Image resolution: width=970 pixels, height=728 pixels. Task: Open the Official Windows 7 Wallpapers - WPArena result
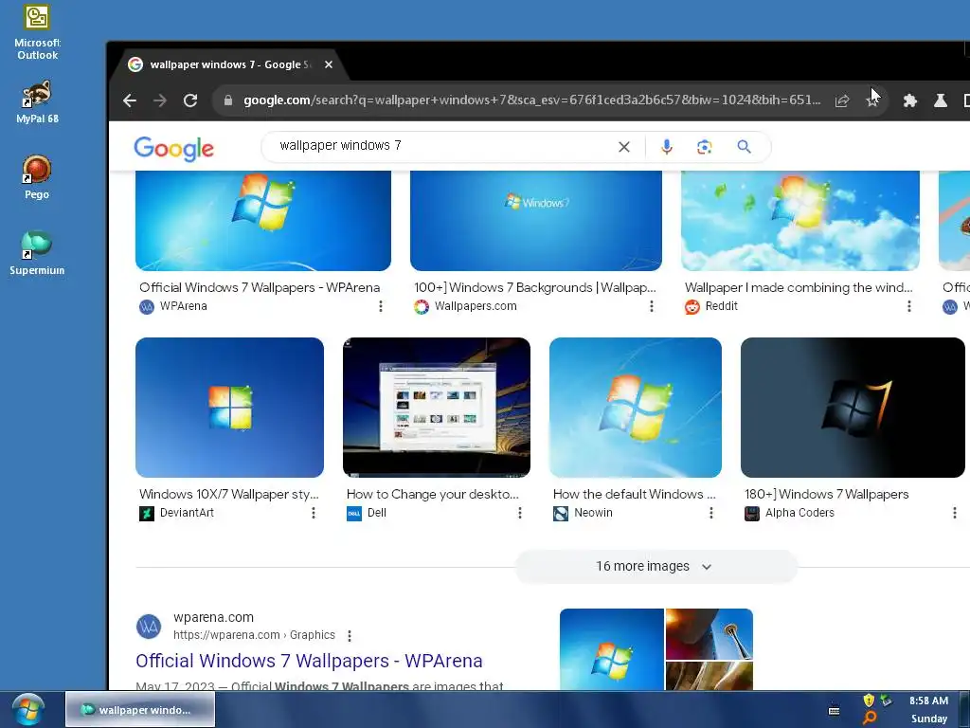tap(309, 661)
